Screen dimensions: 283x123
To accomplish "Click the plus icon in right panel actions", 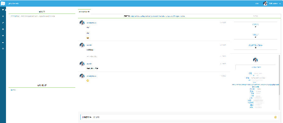I will [255, 27].
